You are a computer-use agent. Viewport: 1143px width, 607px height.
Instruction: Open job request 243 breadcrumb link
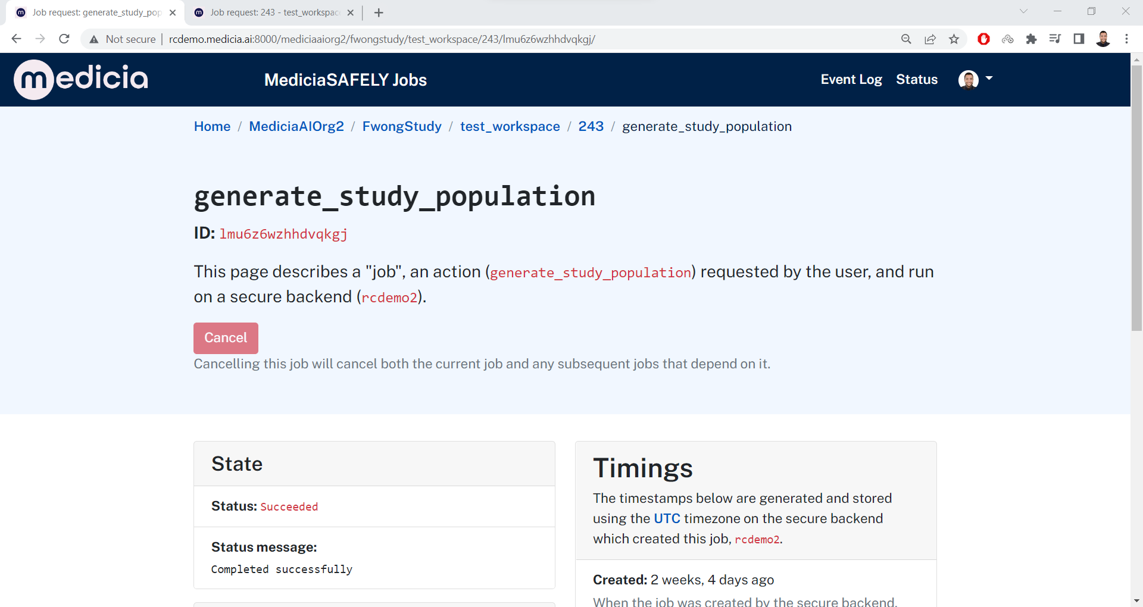pyautogui.click(x=591, y=126)
